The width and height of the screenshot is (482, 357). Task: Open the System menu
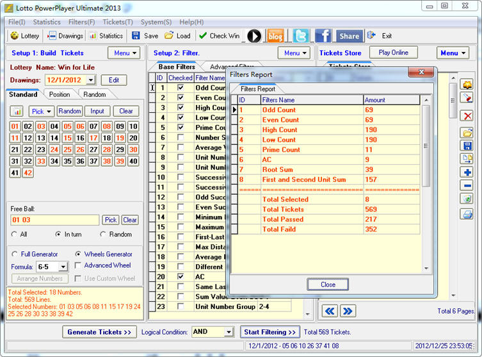[x=156, y=22]
